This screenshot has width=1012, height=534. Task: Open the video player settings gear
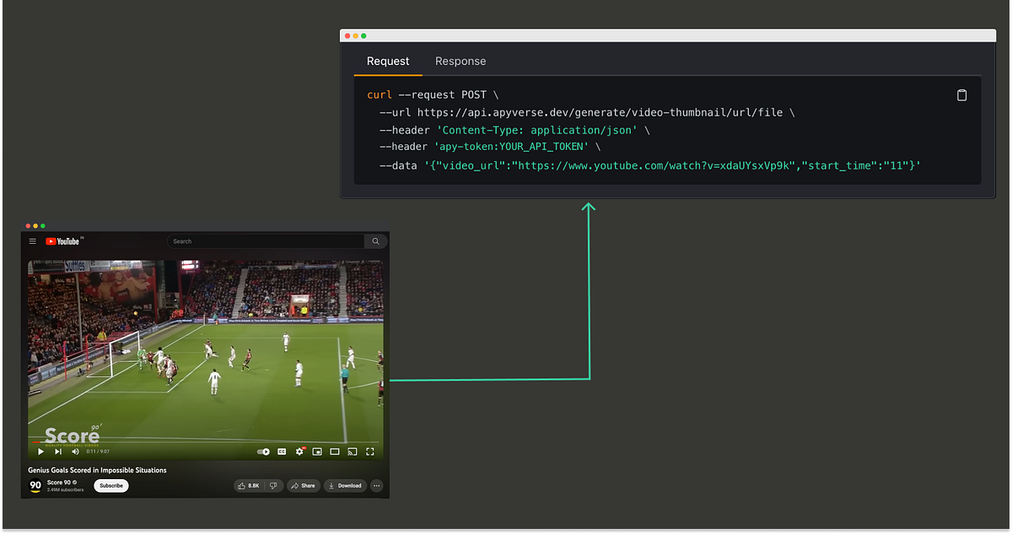[299, 452]
